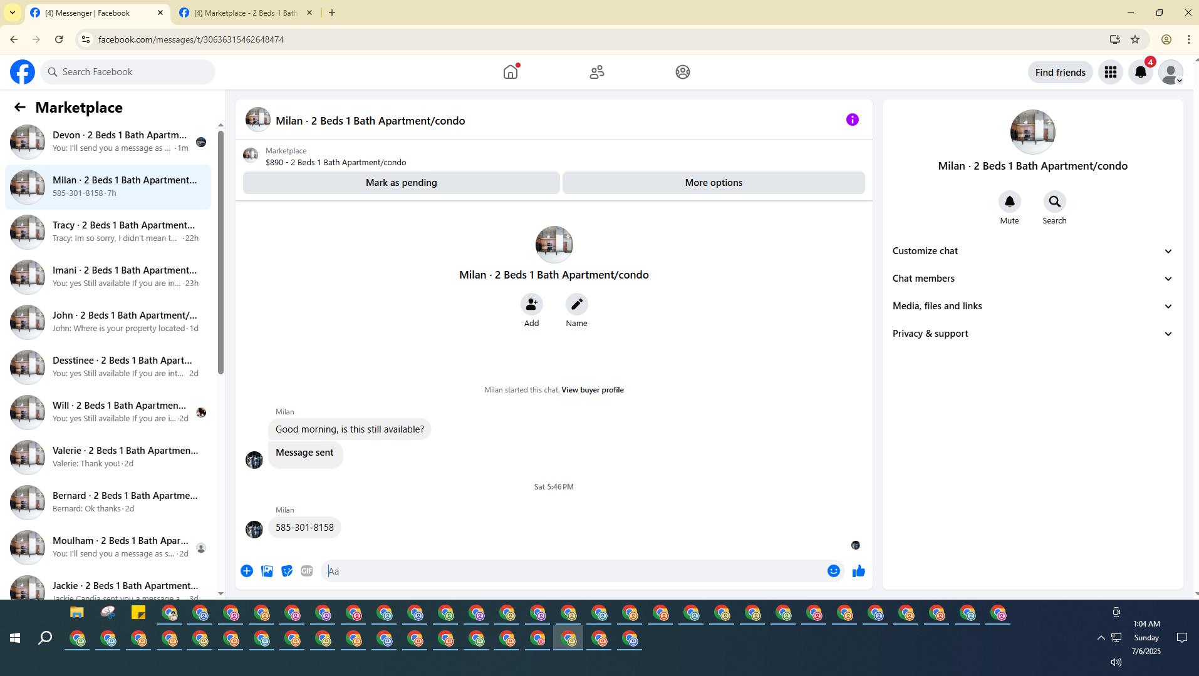
Task: Expand Chat members section
Action: tap(1032, 279)
